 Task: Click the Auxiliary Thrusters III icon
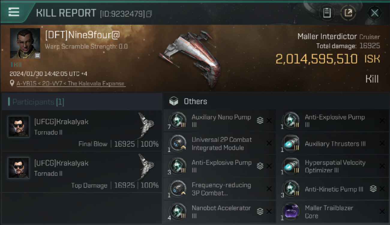(291, 144)
